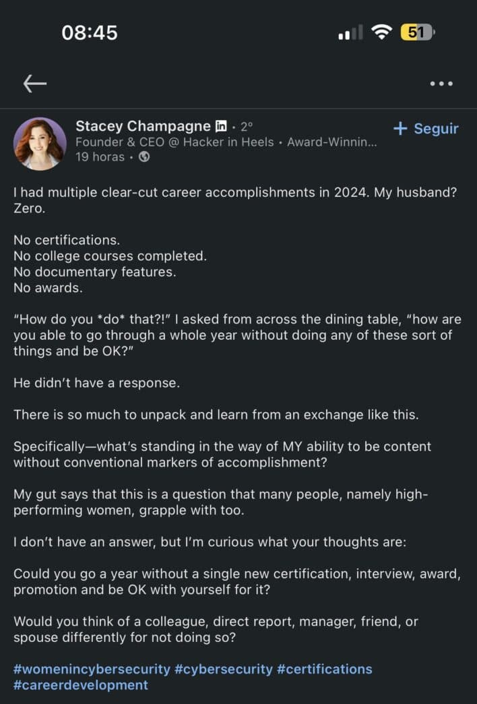Tap the Wi-Fi status icon
The width and height of the screenshot is (477, 704).
[383, 32]
